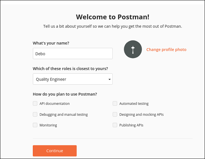Click the "Automated testing" label text
This screenshot has width=205, height=159.
tap(134, 103)
